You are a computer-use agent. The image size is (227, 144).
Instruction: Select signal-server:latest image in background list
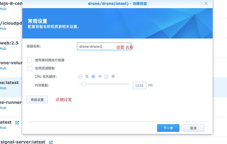[23, 142]
